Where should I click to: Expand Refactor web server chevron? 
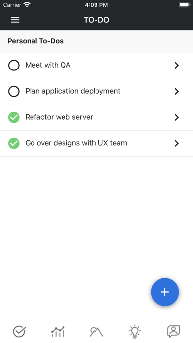click(177, 117)
